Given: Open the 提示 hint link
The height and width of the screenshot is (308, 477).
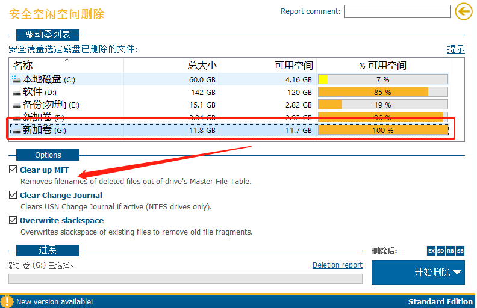Looking at the screenshot, I should coord(456,49).
